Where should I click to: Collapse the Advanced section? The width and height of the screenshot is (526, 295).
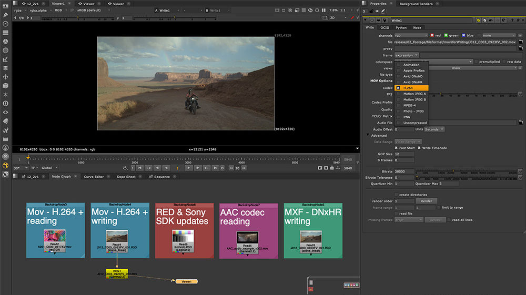(x=368, y=136)
